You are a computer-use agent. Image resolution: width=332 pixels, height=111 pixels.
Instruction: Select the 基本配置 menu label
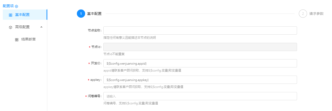(x=22, y=15)
